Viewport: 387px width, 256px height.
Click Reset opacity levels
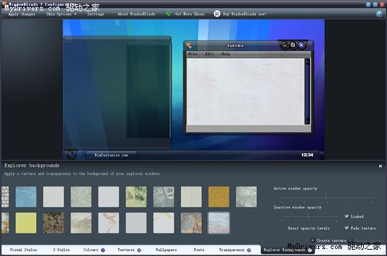click(309, 228)
